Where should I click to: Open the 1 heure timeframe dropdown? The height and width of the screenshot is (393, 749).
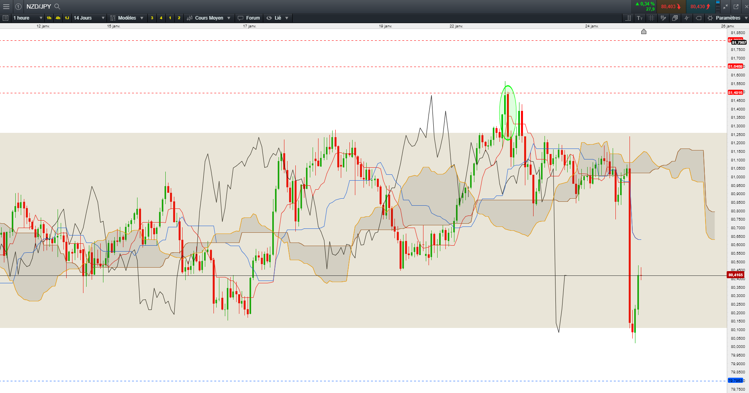tap(27, 18)
